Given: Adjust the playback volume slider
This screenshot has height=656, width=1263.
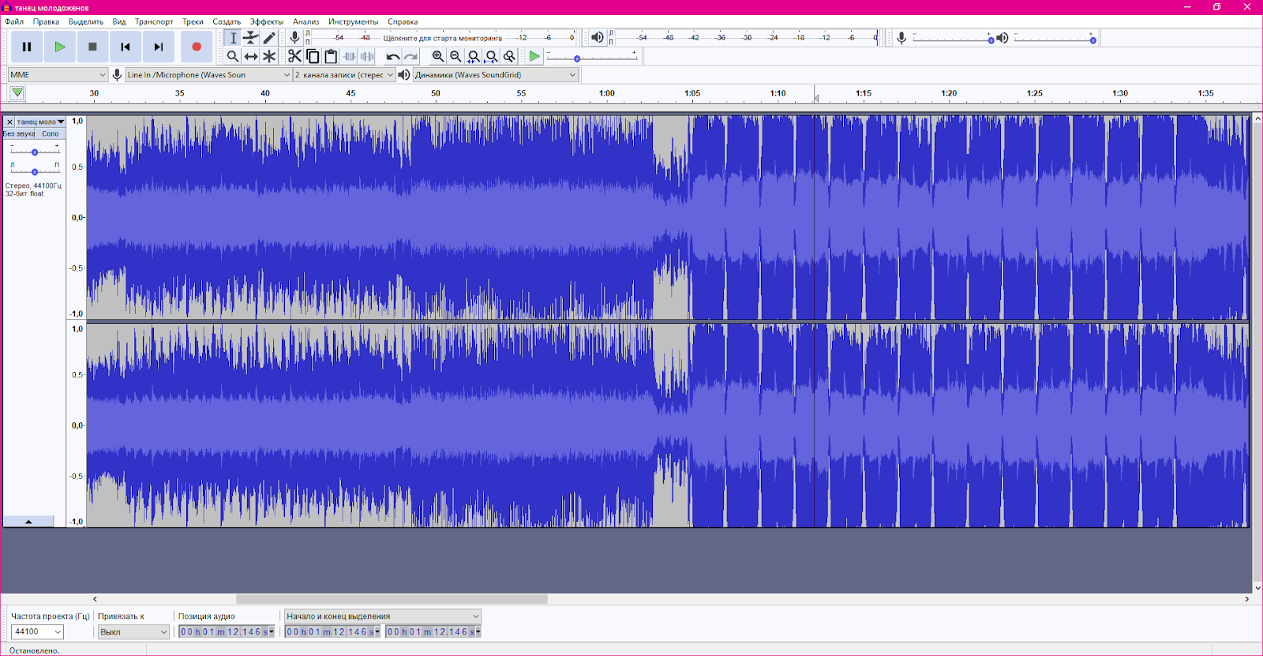Looking at the screenshot, I should click(1055, 38).
